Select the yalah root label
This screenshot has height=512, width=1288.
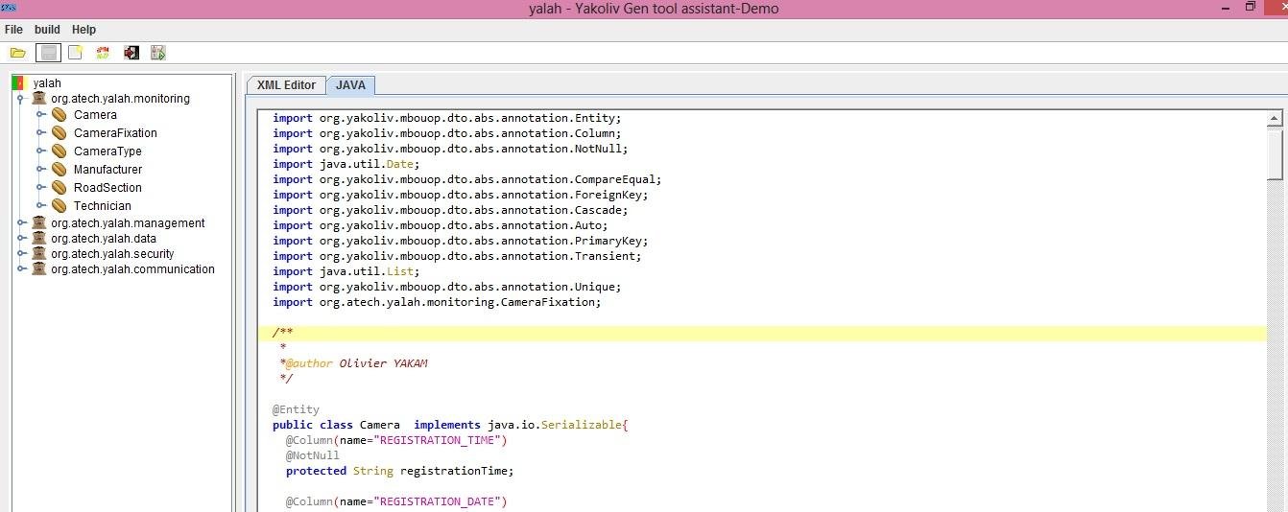(x=47, y=83)
